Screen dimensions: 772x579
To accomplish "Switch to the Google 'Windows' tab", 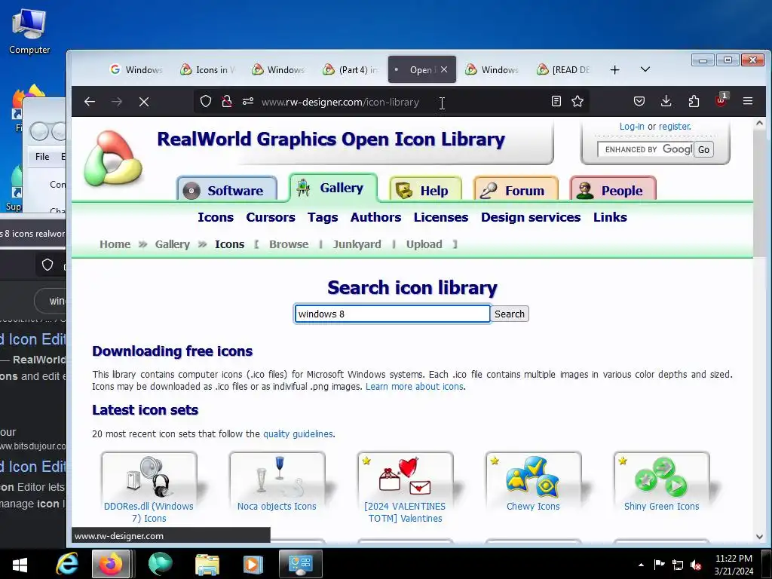I will (x=136, y=70).
